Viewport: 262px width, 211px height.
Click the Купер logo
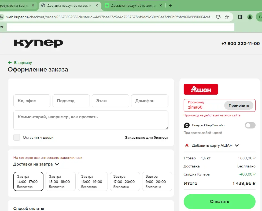(38, 43)
